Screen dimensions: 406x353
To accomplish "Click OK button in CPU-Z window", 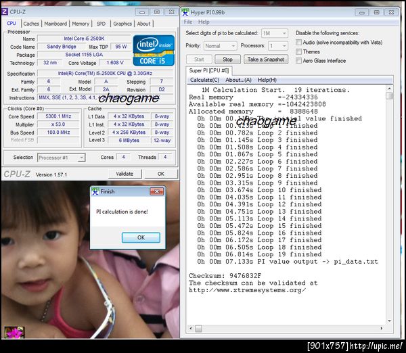I will [x=161, y=174].
